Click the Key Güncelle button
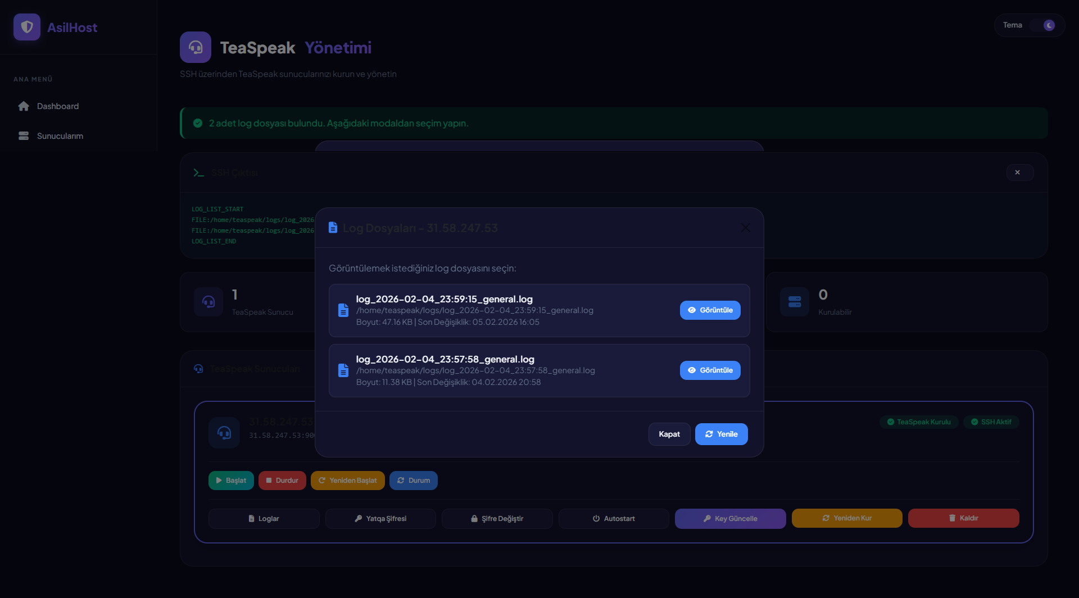The image size is (1079, 598). (x=730, y=519)
